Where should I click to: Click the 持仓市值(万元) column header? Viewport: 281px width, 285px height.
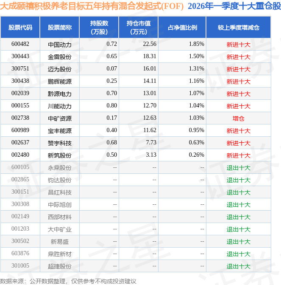tap(139, 28)
